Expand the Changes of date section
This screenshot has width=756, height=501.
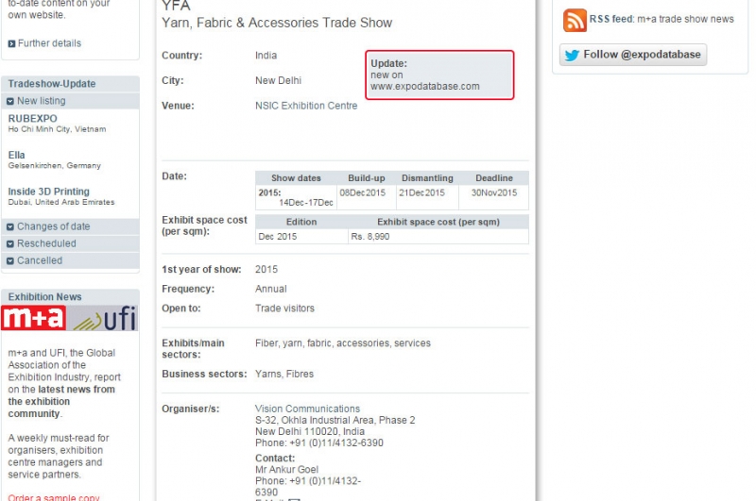(x=53, y=226)
